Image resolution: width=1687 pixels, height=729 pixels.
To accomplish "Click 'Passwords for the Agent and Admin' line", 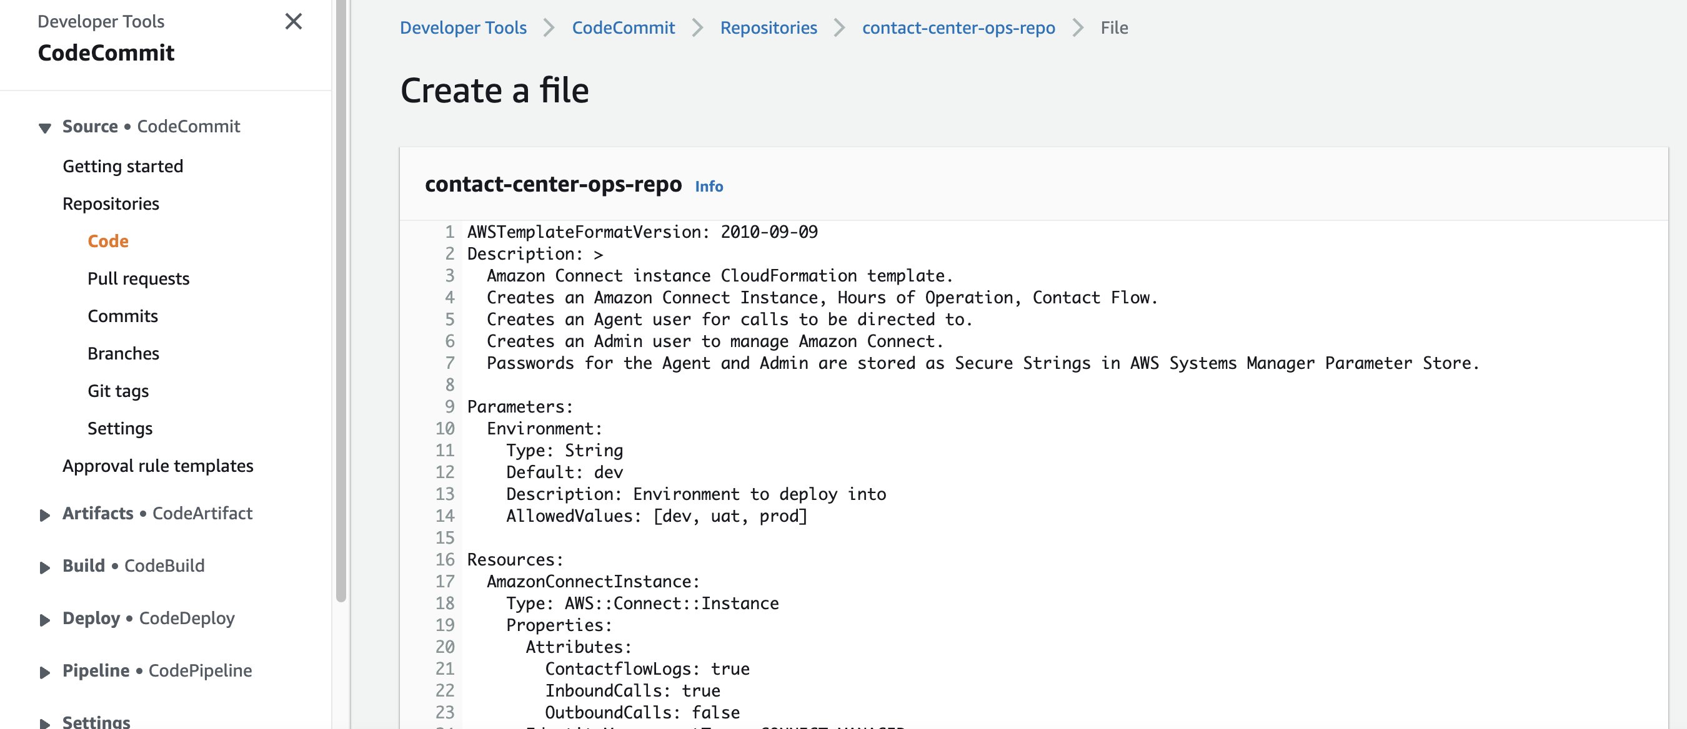I will tap(983, 363).
